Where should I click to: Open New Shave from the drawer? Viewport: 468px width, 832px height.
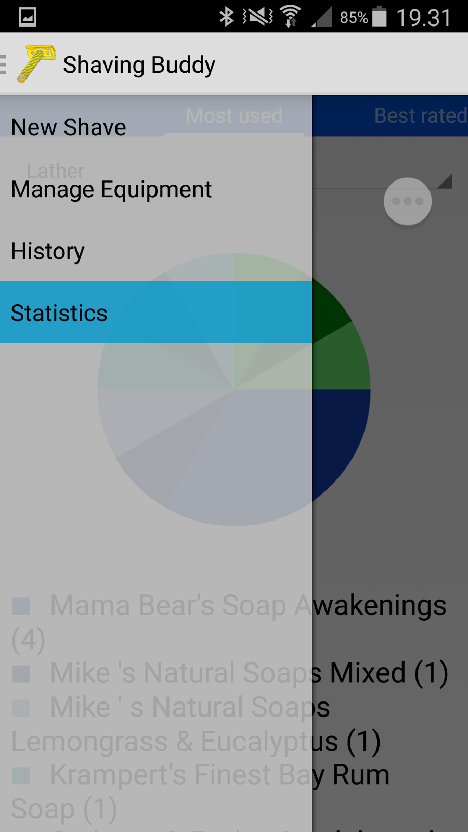pos(69,127)
